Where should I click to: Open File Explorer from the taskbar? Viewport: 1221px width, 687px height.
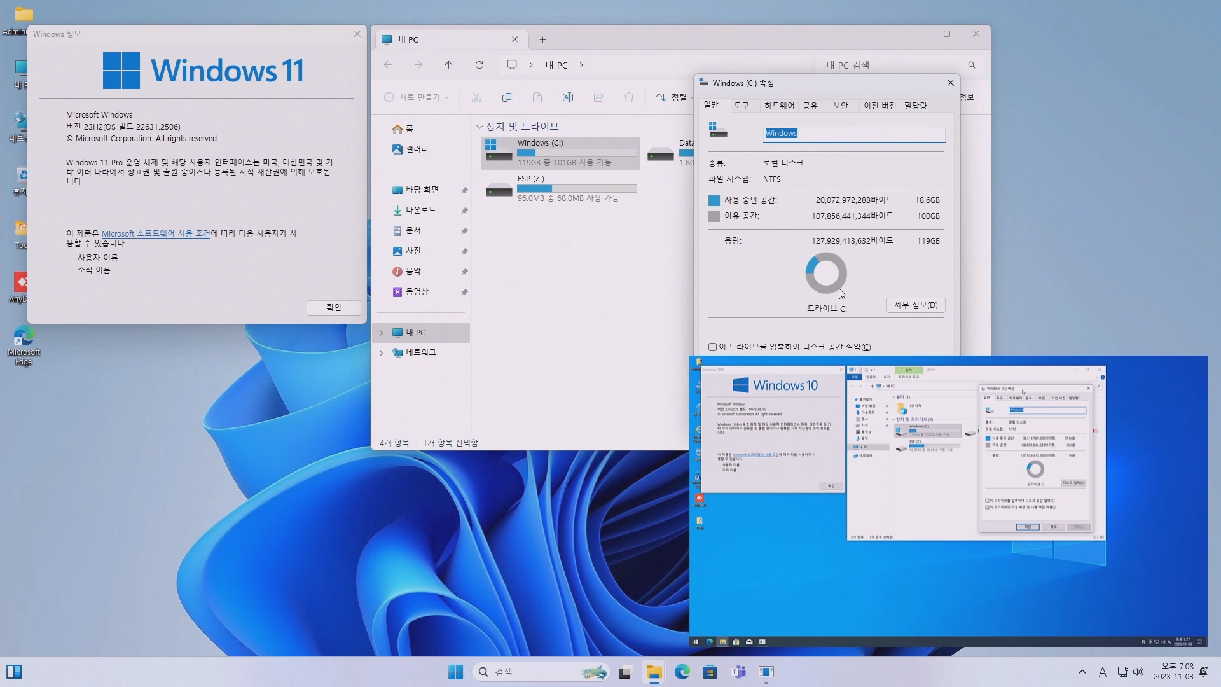pyautogui.click(x=654, y=672)
